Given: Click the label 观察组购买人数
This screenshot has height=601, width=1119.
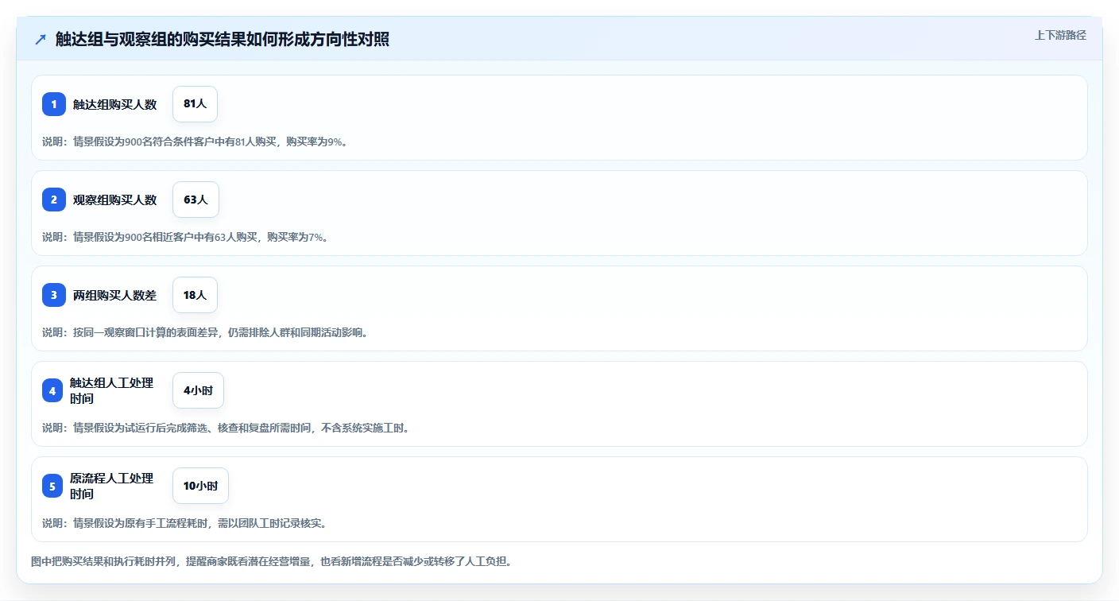Looking at the screenshot, I should [114, 200].
